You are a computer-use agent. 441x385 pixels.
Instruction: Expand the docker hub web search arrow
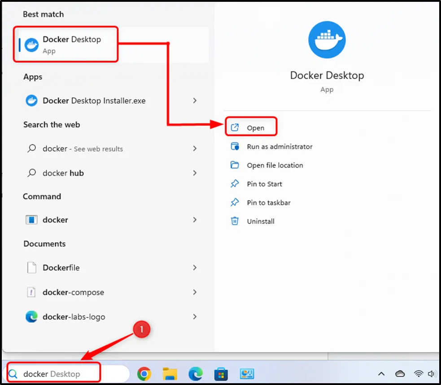195,173
